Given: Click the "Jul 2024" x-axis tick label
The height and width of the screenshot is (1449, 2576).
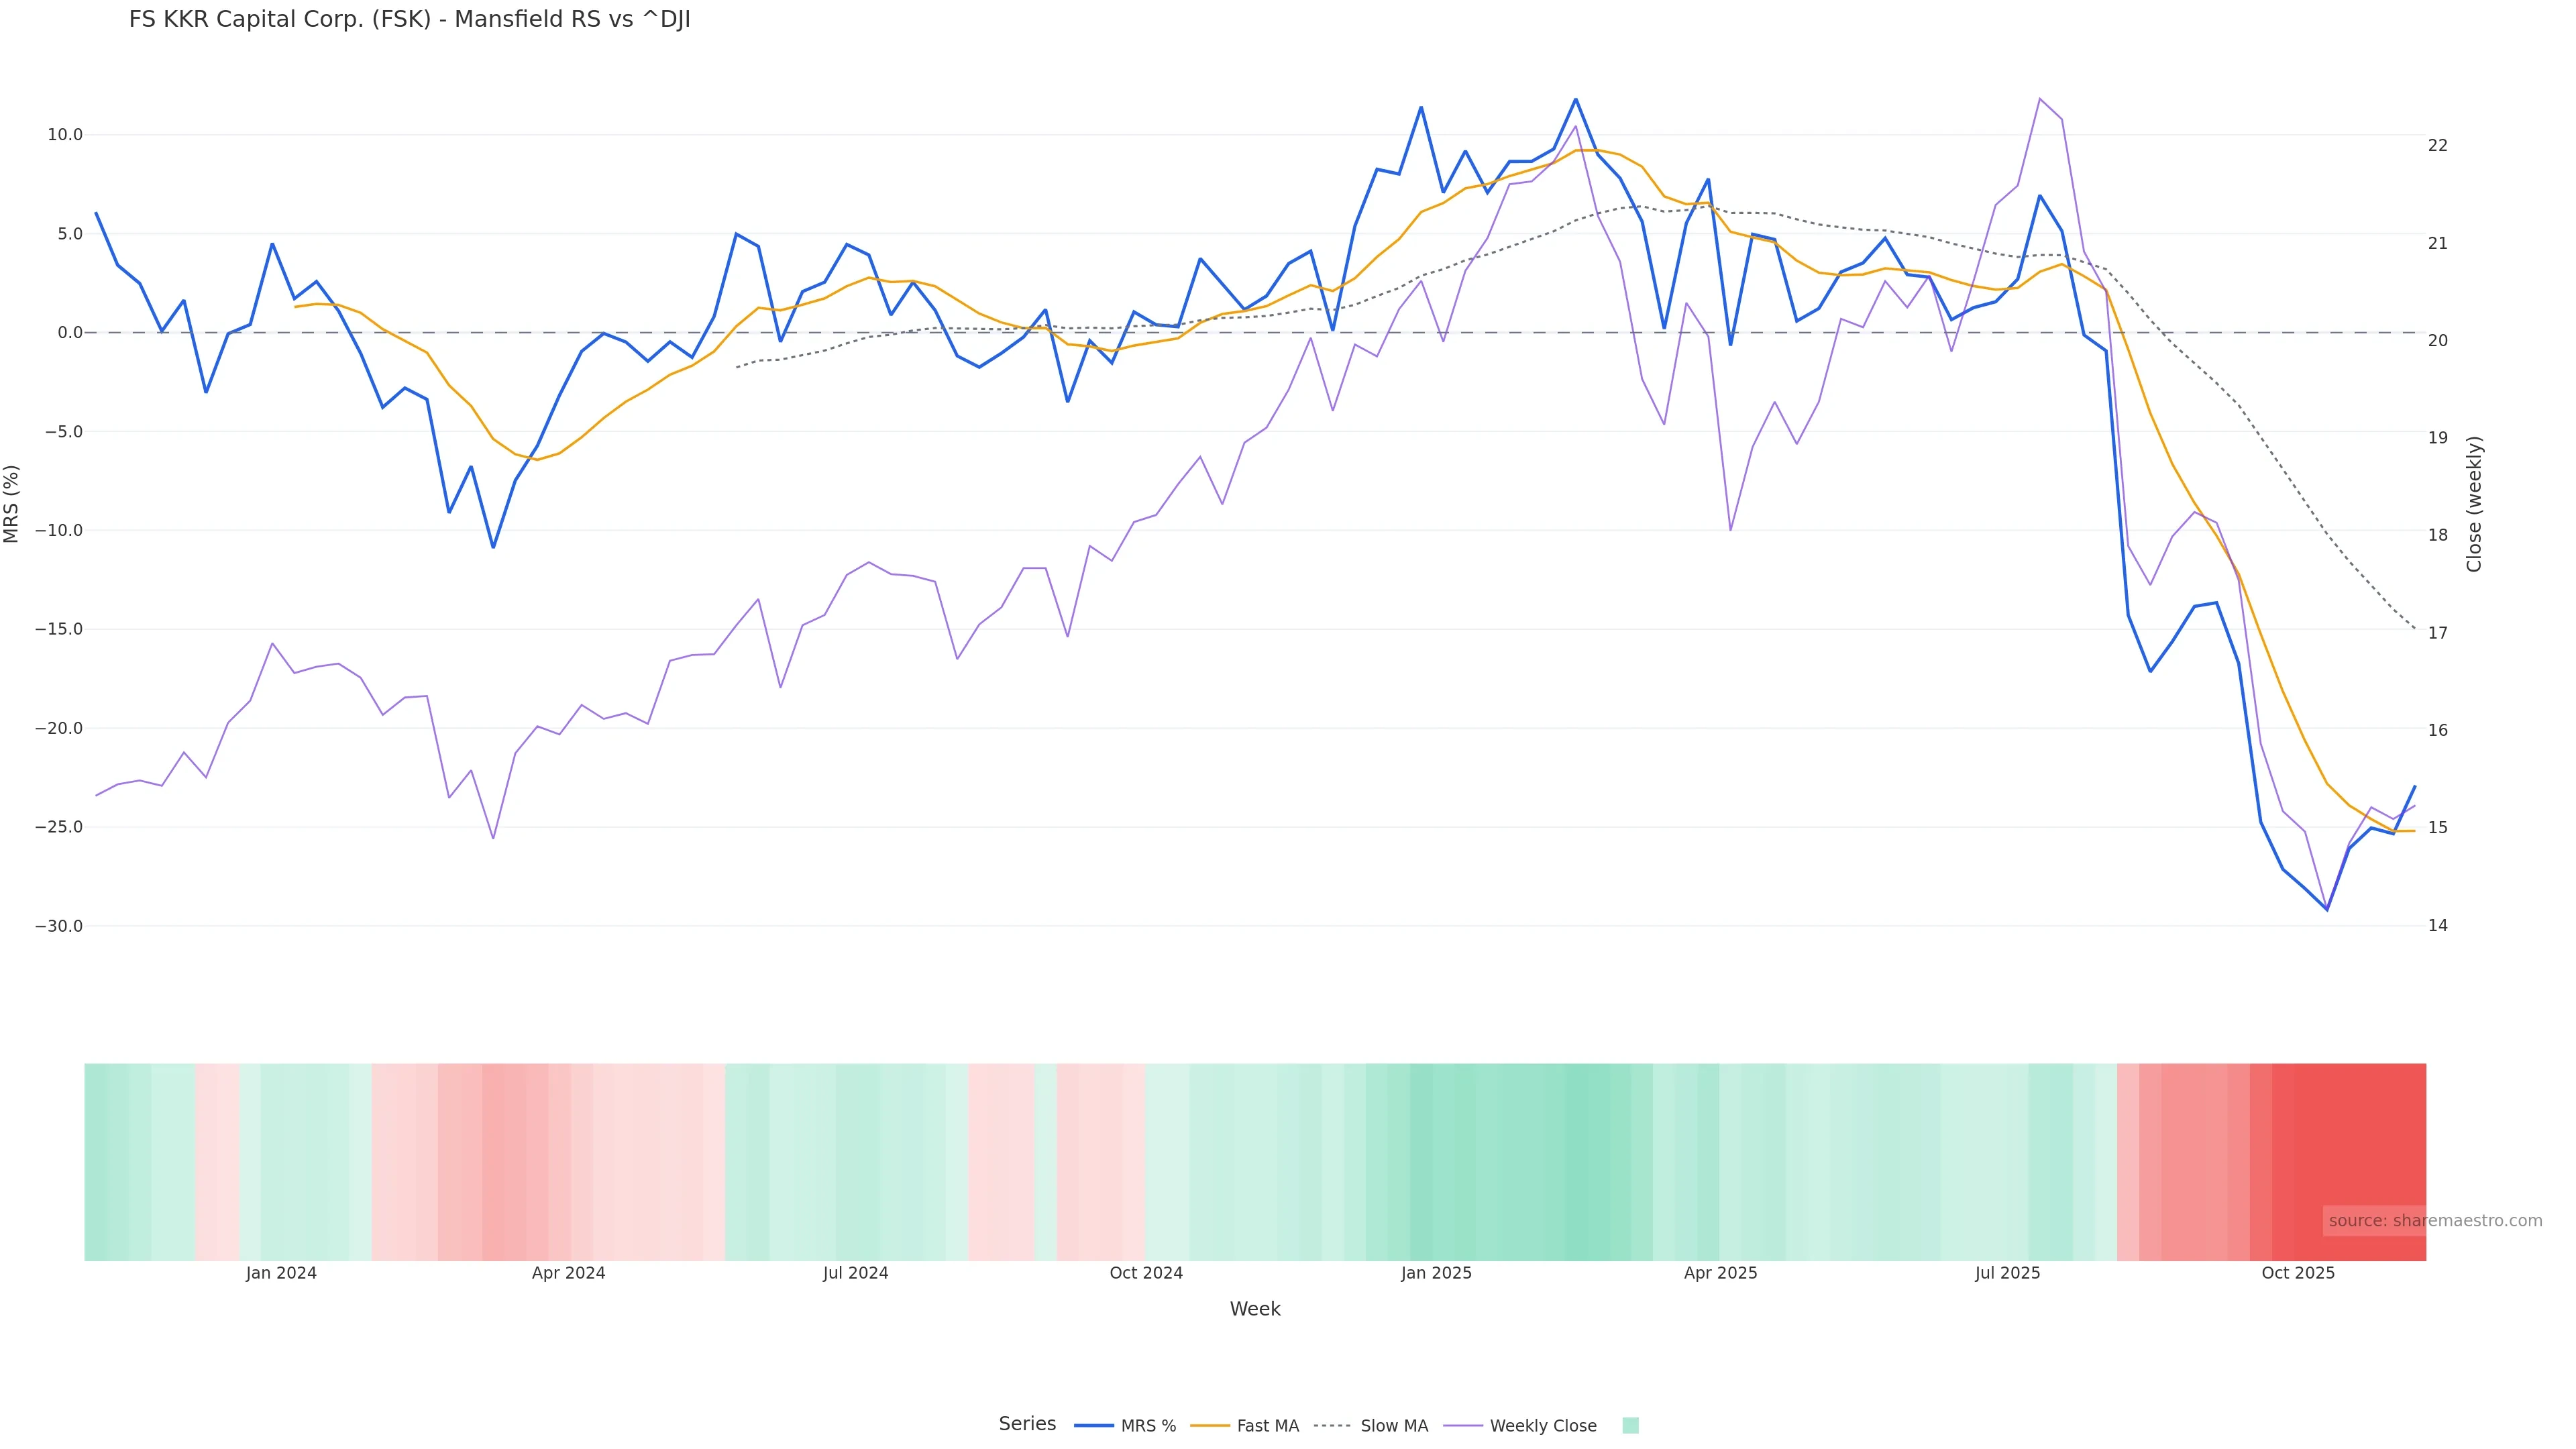Looking at the screenshot, I should [855, 1274].
